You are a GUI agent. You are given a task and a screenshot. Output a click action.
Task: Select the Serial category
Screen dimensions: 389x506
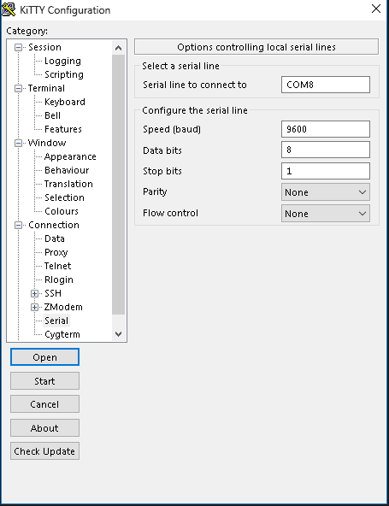(x=56, y=321)
